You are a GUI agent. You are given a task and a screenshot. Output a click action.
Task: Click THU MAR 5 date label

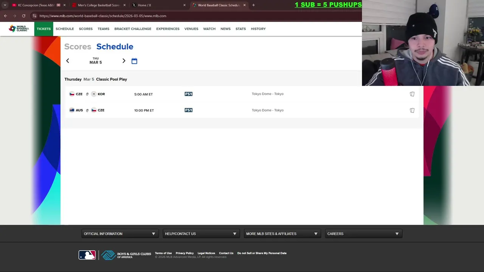(x=96, y=61)
